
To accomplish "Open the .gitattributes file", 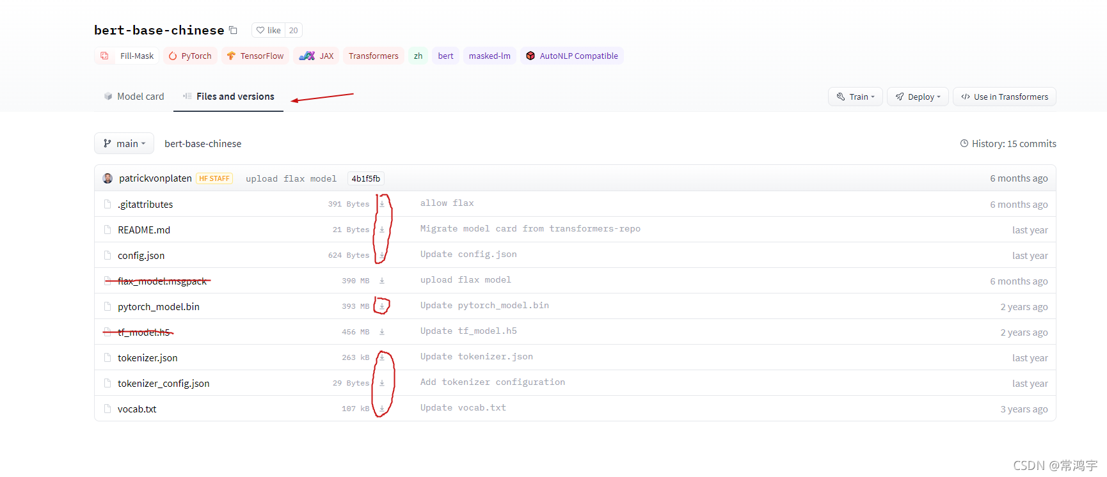I will [145, 204].
